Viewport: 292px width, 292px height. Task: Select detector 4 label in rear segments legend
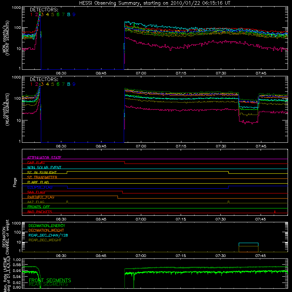click(47, 84)
